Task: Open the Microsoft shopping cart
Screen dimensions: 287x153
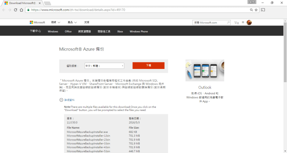Action: pos(236,22)
